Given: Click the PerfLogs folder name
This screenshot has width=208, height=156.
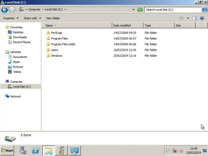Looking at the screenshot, I should pos(56,33).
